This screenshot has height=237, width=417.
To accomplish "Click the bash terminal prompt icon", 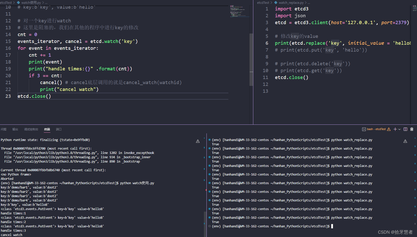I will click(364, 129).
